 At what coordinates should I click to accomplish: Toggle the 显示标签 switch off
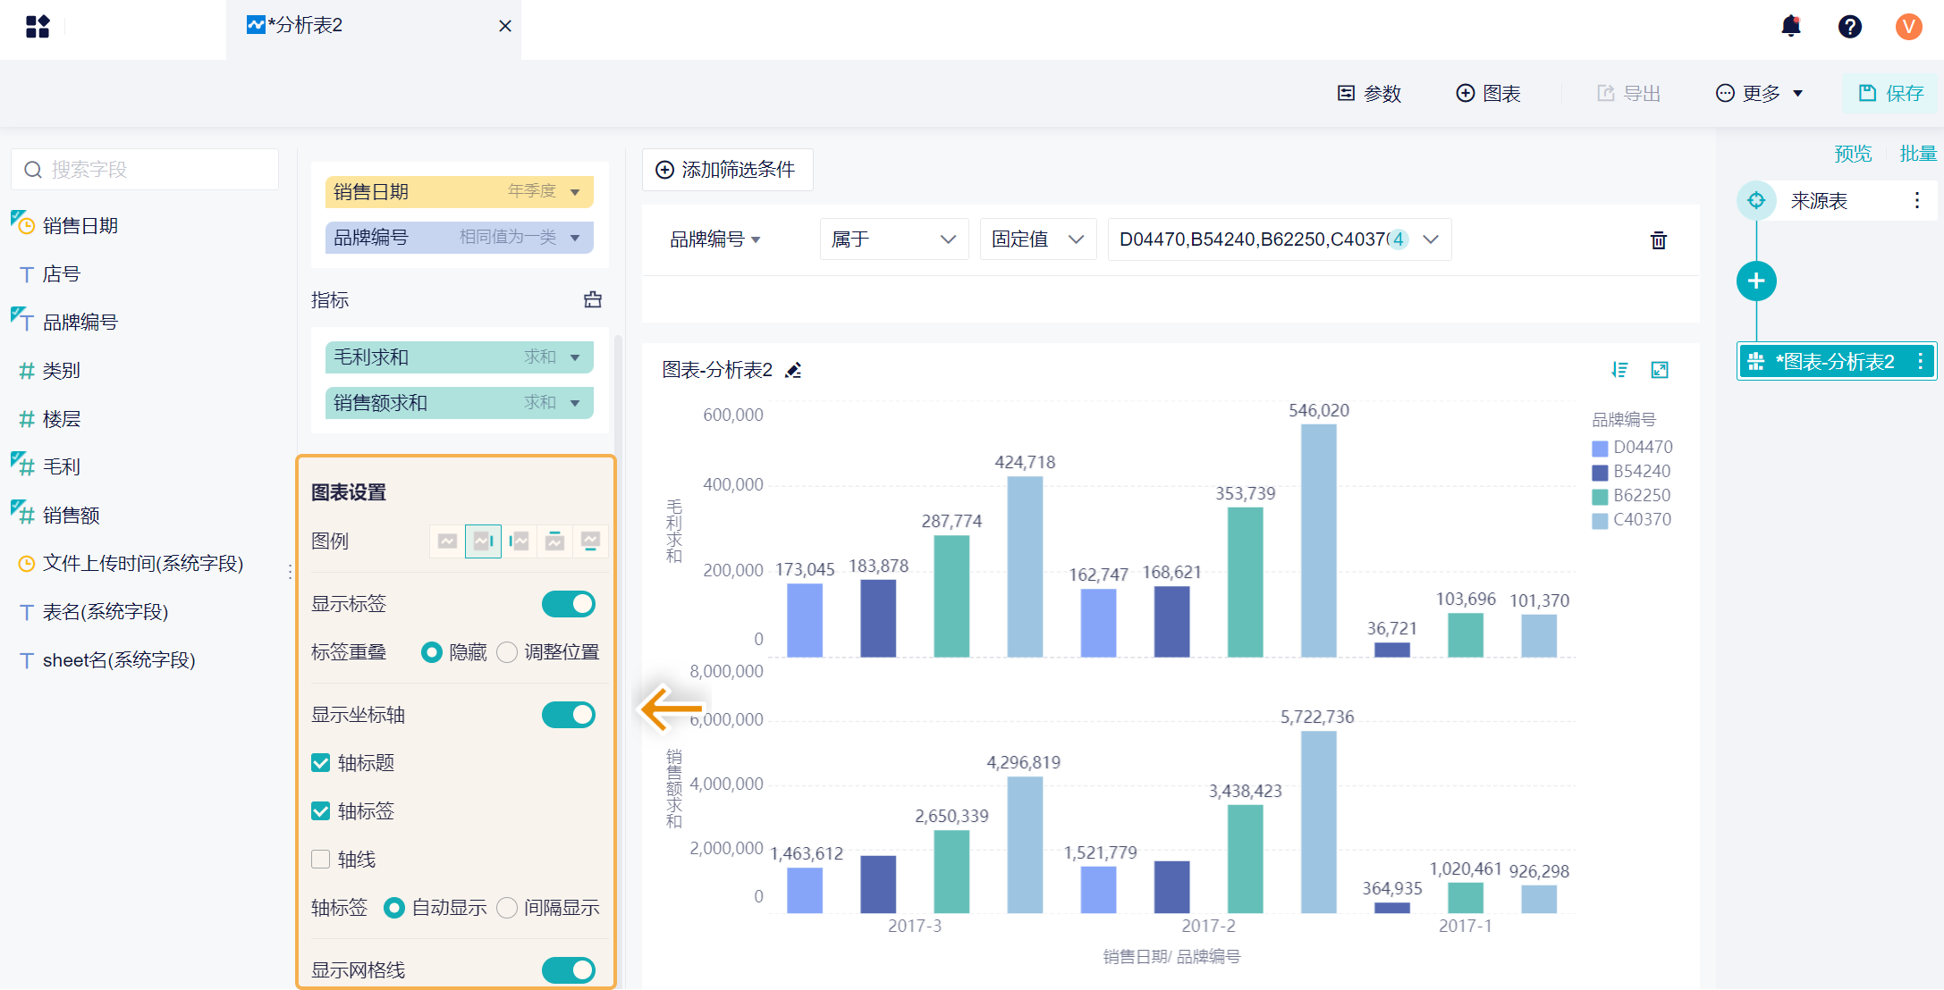[x=568, y=604]
